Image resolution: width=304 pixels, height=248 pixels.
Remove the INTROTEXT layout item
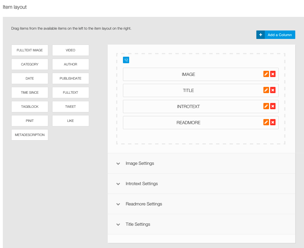[273, 106]
